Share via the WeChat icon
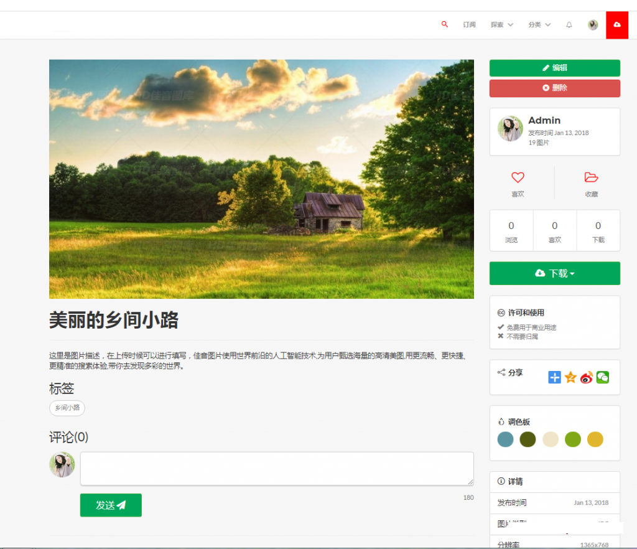This screenshot has height=549, width=637. click(602, 377)
